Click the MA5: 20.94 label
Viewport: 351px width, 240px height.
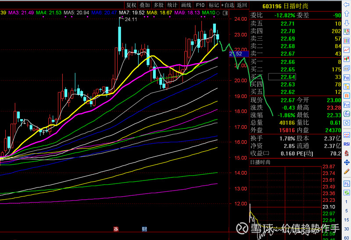76,13
